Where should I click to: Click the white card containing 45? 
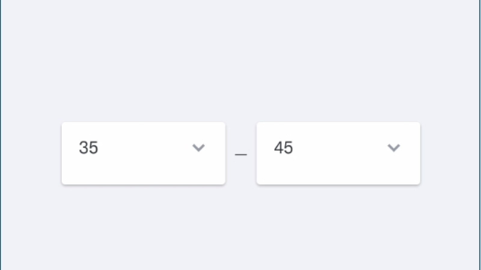[x=338, y=168]
